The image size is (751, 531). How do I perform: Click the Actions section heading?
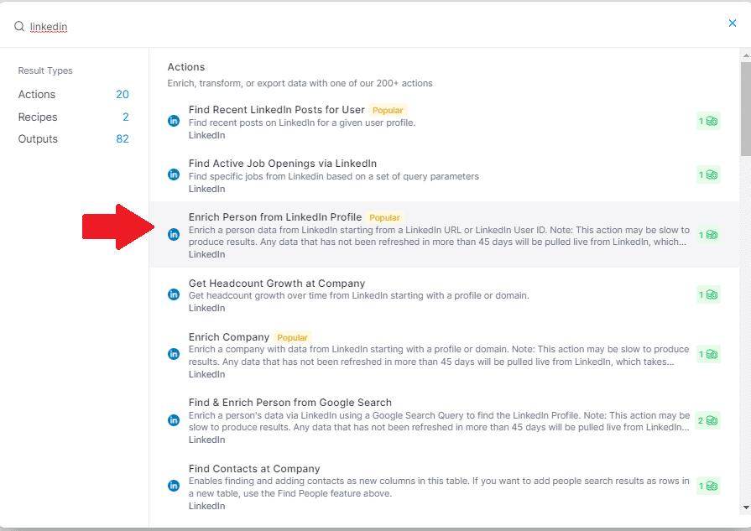coord(185,67)
